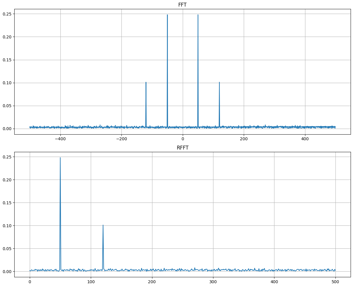Click the 0.15 y-axis label in FFT plot
This screenshot has height=285, width=353.
(x=7, y=60)
